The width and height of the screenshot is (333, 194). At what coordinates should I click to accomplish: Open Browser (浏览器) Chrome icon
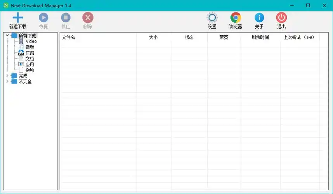click(236, 17)
